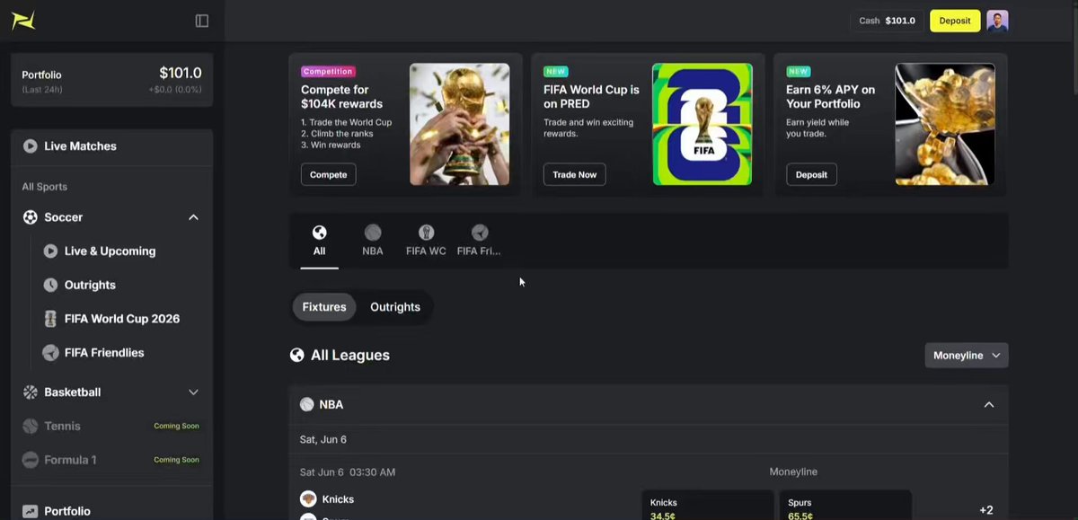Click the Basketball icon in sidebar

click(x=31, y=392)
